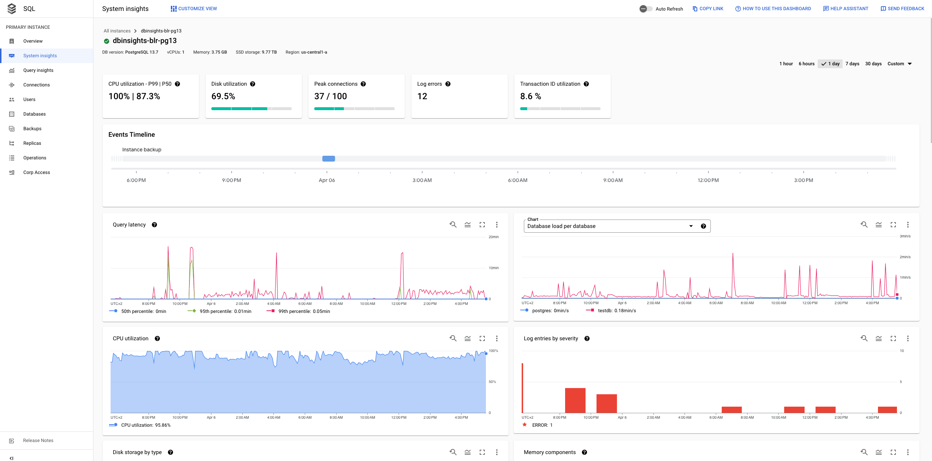932x461 pixels.
Task: Click the System insights sidebar icon
Action: click(11, 55)
